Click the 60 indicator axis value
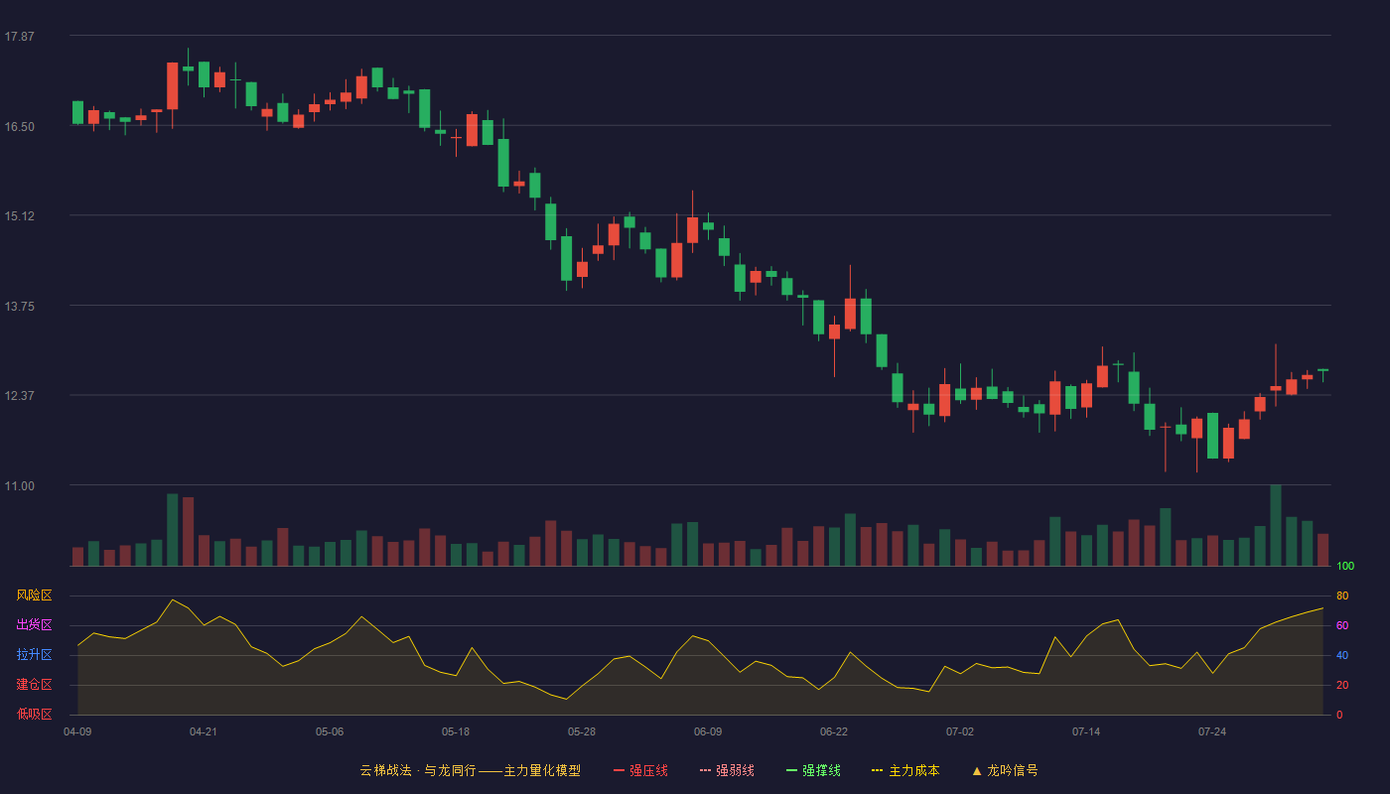1390x794 pixels. tap(1342, 625)
